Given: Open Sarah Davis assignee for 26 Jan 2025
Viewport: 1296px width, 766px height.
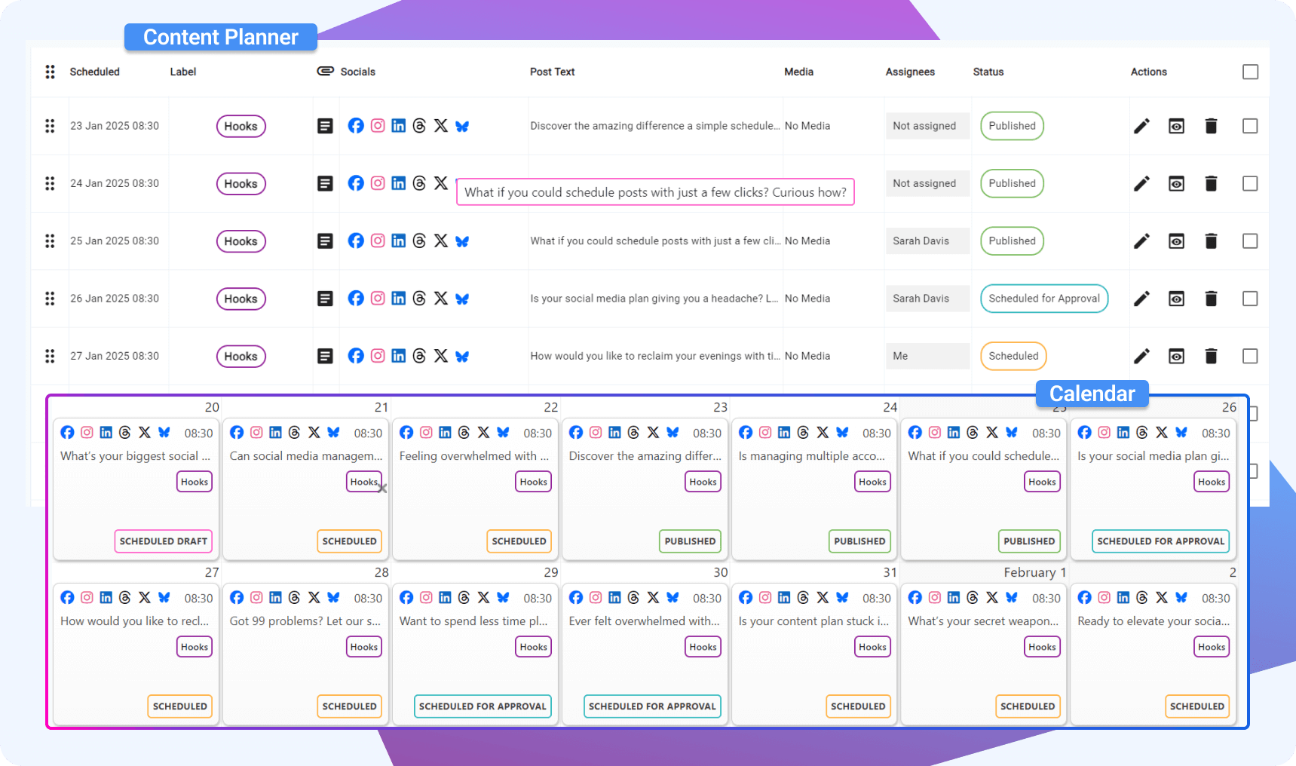Looking at the screenshot, I should pos(927,299).
